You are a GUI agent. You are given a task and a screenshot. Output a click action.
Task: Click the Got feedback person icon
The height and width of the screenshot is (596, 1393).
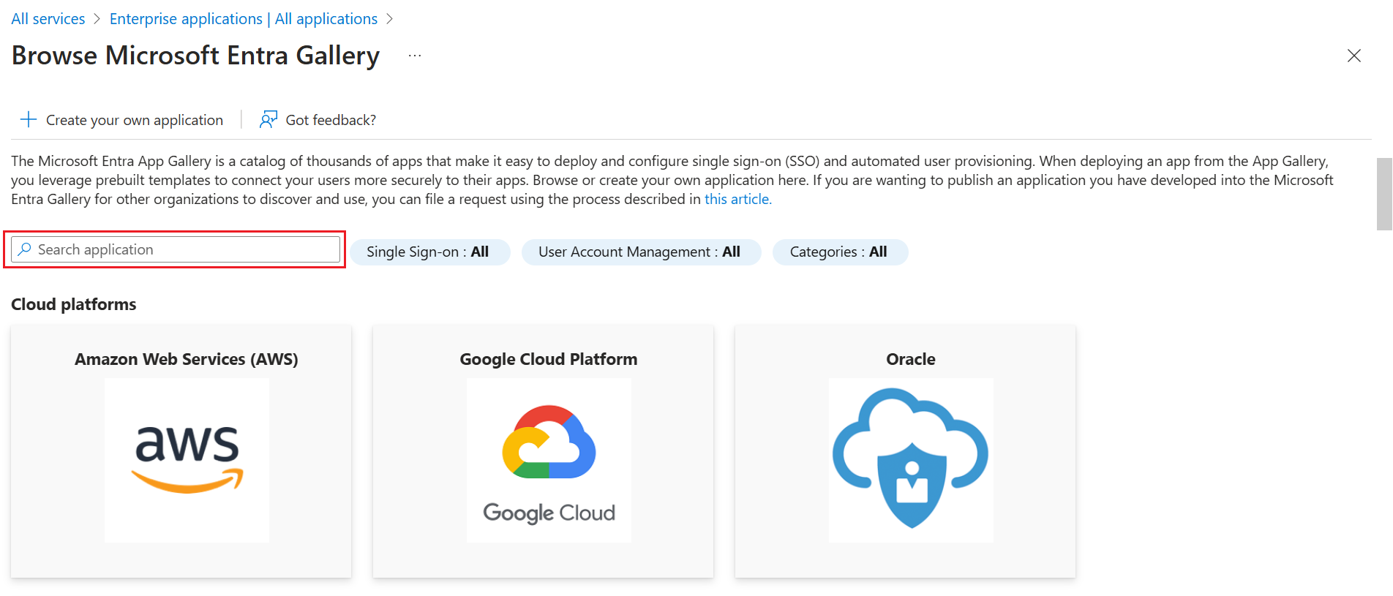269,119
